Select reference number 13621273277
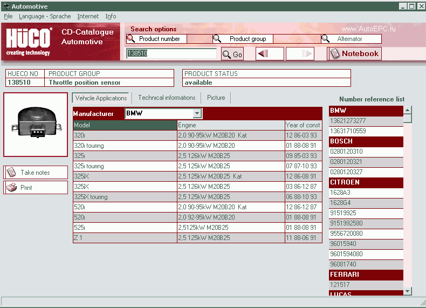The width and height of the screenshot is (426, 308). [366, 121]
